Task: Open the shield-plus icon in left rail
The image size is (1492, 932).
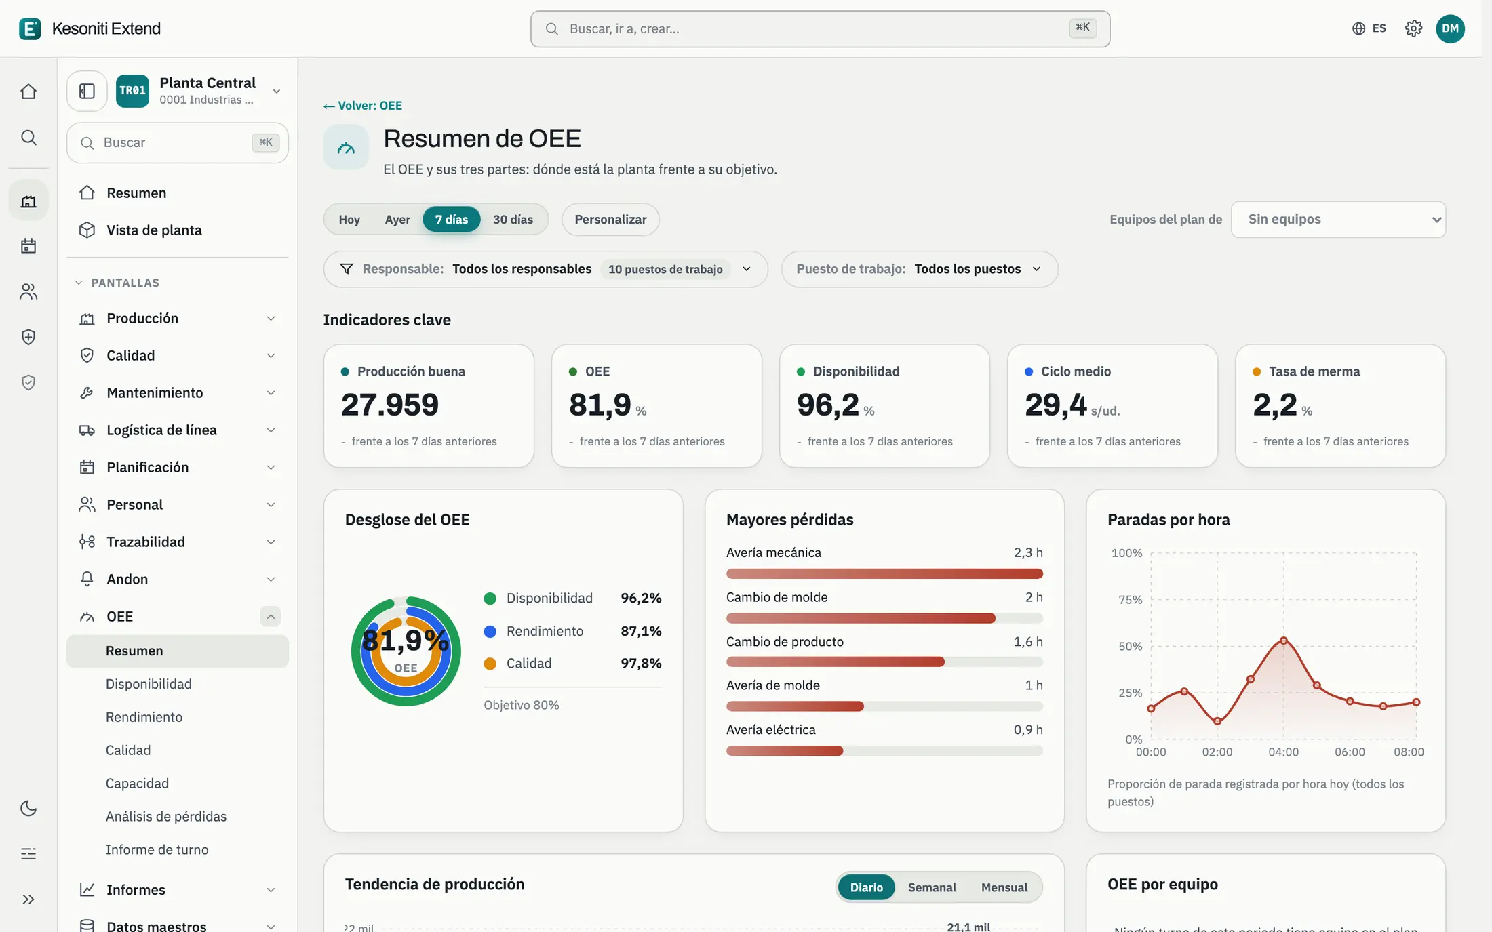Action: (28, 337)
